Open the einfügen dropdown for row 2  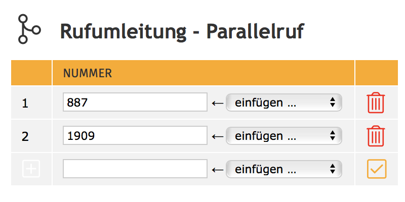[283, 136]
